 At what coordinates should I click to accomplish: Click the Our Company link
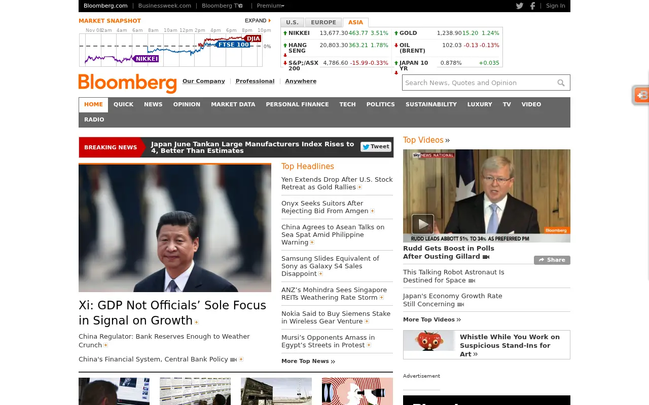coord(204,81)
